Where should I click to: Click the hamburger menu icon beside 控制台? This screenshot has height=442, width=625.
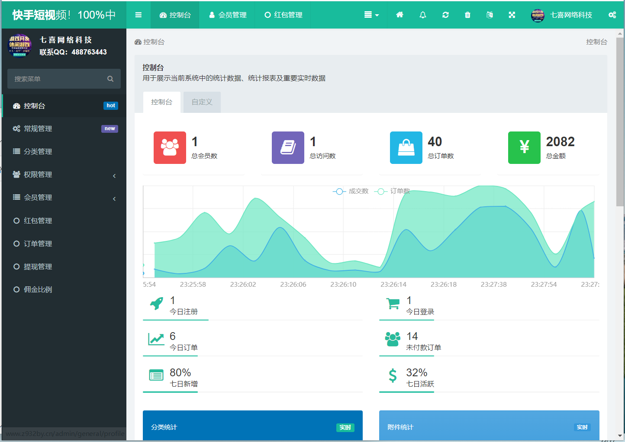pyautogui.click(x=138, y=15)
